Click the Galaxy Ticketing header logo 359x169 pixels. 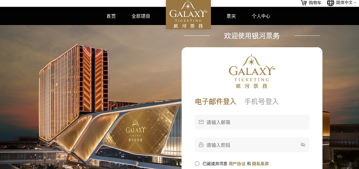pos(188,15)
